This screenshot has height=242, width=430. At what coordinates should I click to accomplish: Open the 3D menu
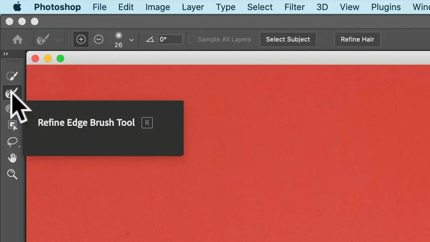click(322, 7)
